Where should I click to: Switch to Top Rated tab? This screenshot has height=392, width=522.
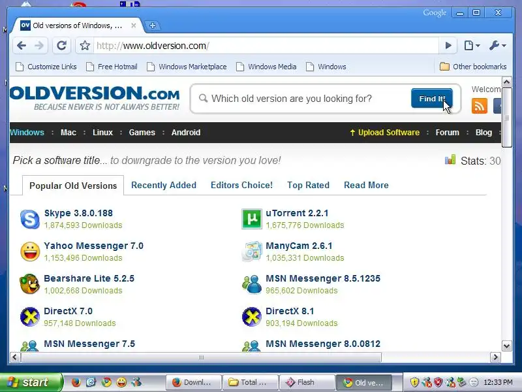308,185
